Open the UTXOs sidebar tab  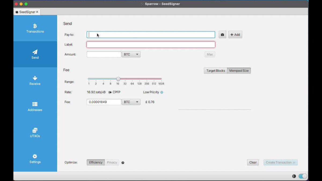35,132
